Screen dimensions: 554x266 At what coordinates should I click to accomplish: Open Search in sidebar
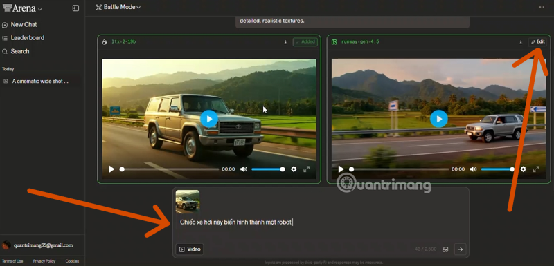pos(20,51)
